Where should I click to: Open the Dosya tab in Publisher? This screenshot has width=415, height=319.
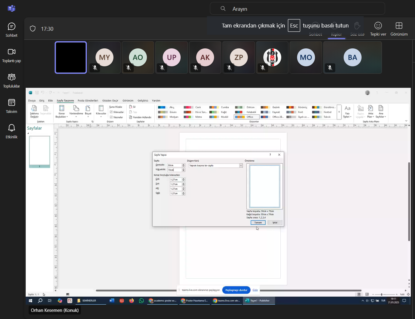click(x=32, y=101)
